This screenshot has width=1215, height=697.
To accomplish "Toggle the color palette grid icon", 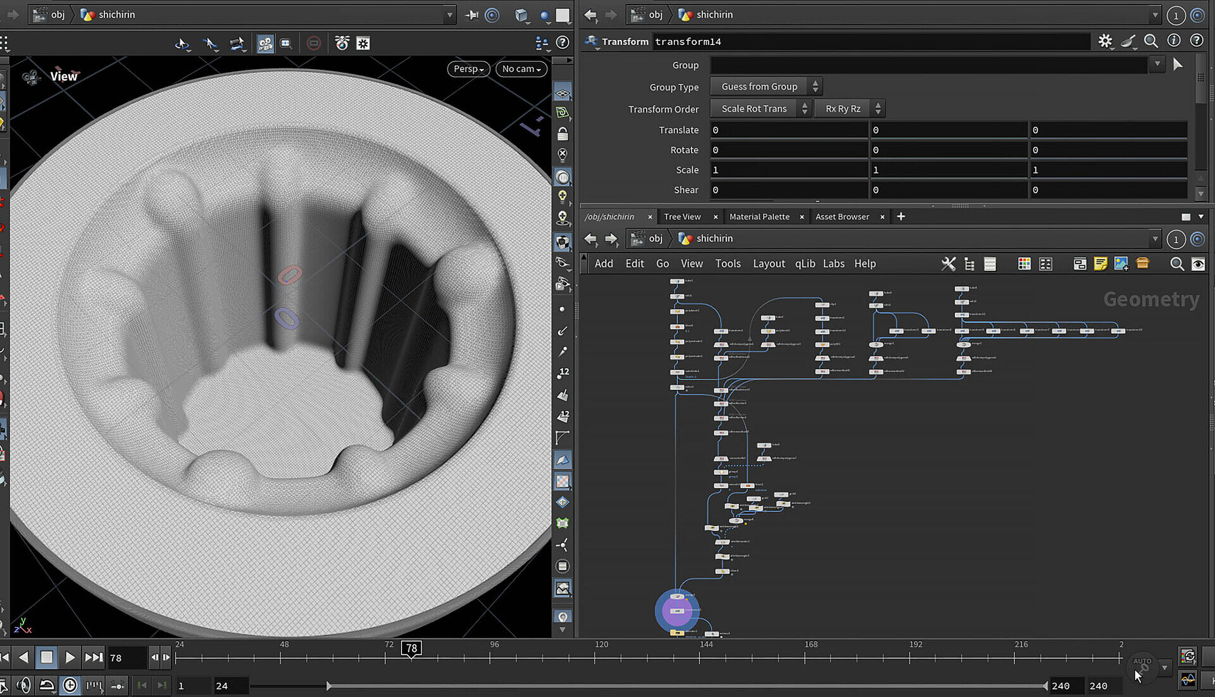I will (x=1024, y=264).
